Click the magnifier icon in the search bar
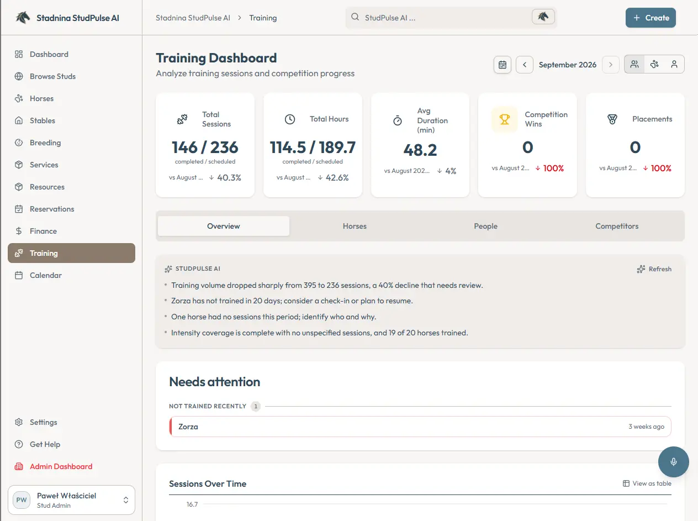698x521 pixels. click(355, 17)
